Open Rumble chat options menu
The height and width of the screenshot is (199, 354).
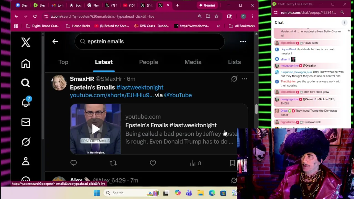pyautogui.click(x=344, y=22)
